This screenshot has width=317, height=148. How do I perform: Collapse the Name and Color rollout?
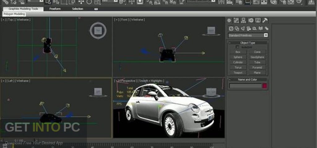tap(248, 80)
